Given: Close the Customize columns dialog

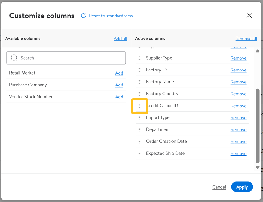Looking at the screenshot, I should (x=249, y=16).
